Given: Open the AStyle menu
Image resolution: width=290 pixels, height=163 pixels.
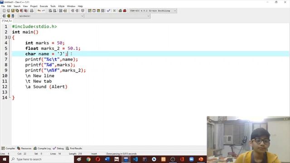Looking at the screenshot, I should [x=61, y=6].
